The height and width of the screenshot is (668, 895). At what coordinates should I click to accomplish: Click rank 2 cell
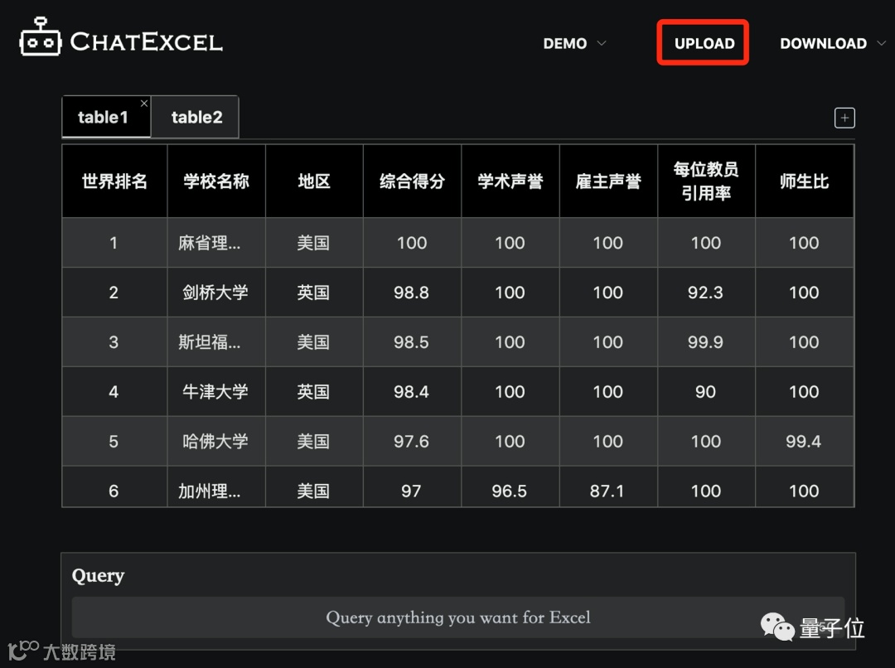[x=114, y=293]
